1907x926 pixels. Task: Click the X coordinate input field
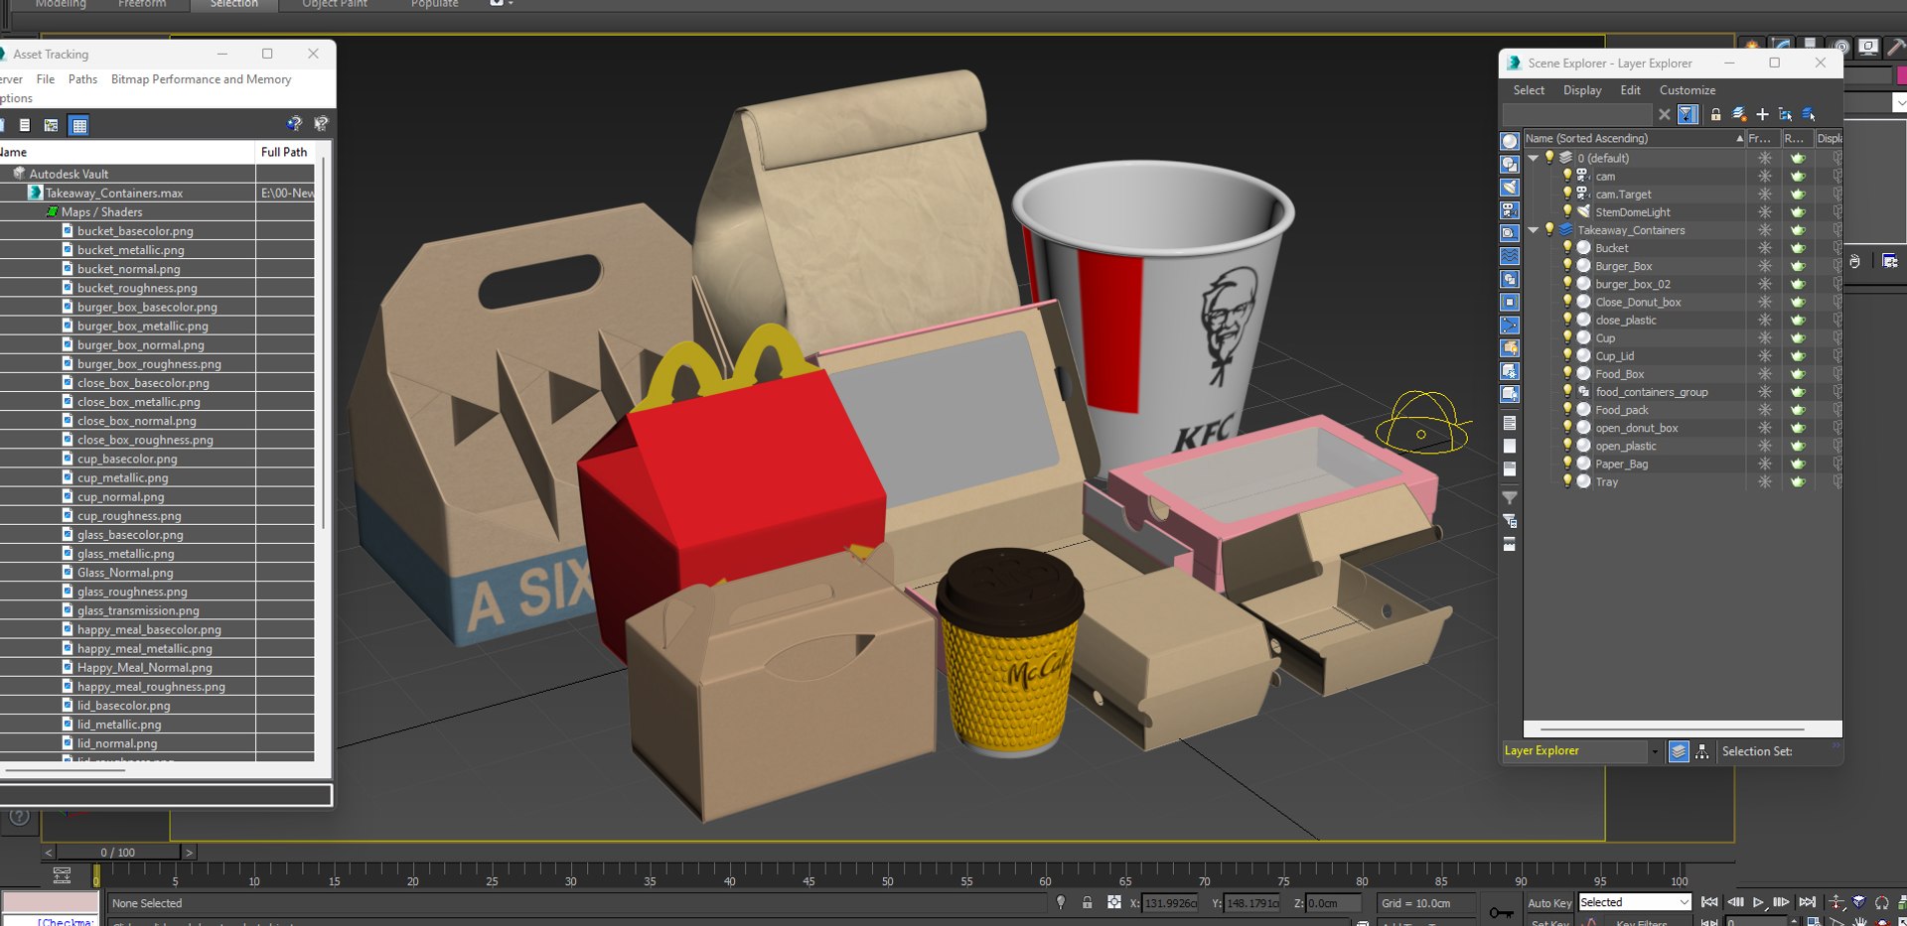click(x=1171, y=903)
